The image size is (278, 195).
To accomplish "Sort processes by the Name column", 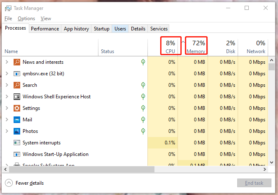I will (x=50, y=47).
